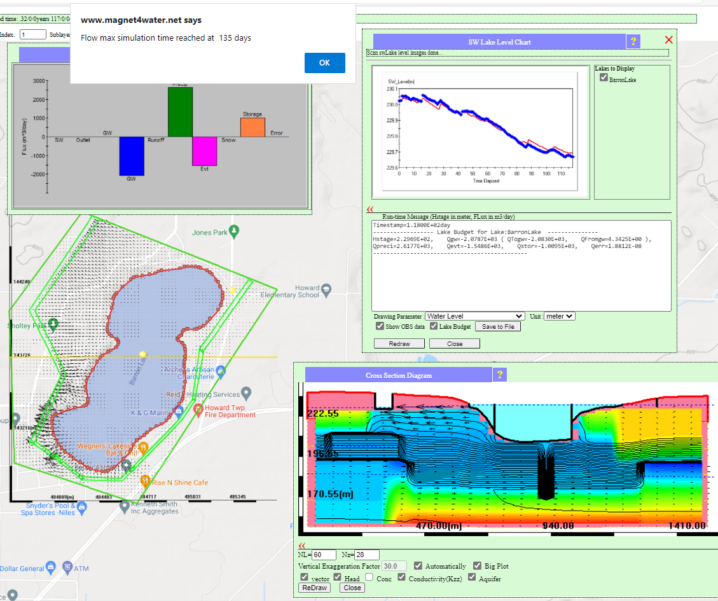Viewport: 718px width, 601px height.
Task: Click the orange Storage bar in the budget chart
Action: pos(252,127)
